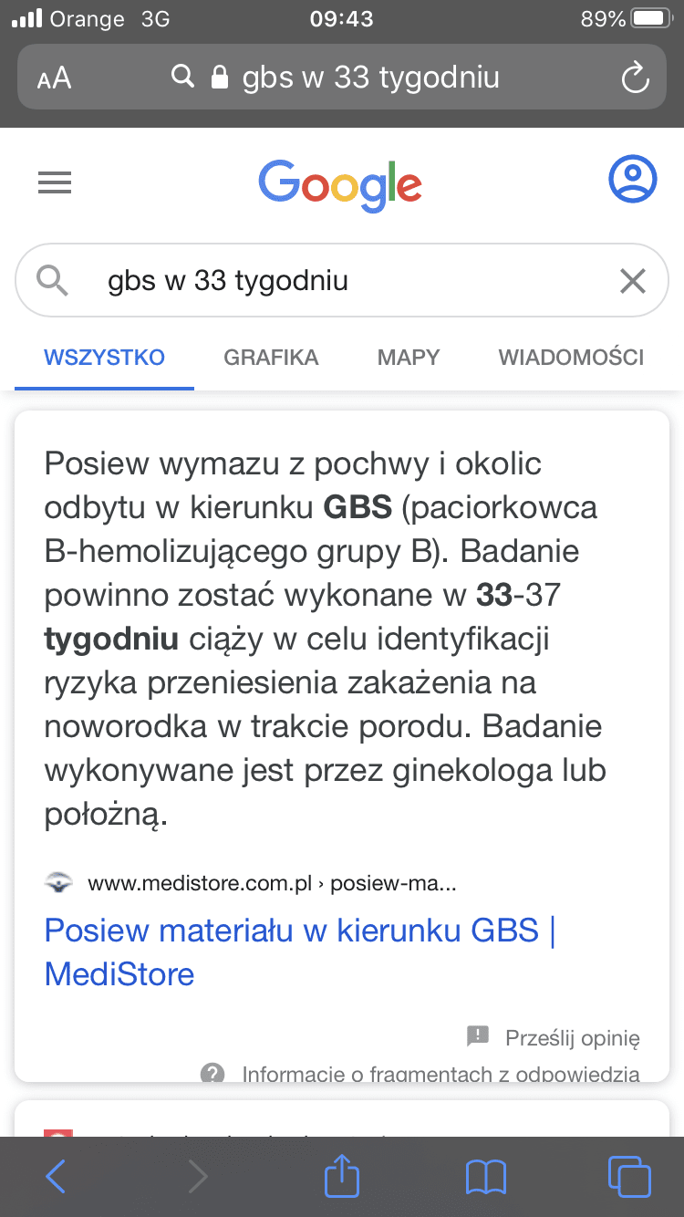Tap the Safari reload page icon
This screenshot has width=684, height=1217.
[x=634, y=78]
